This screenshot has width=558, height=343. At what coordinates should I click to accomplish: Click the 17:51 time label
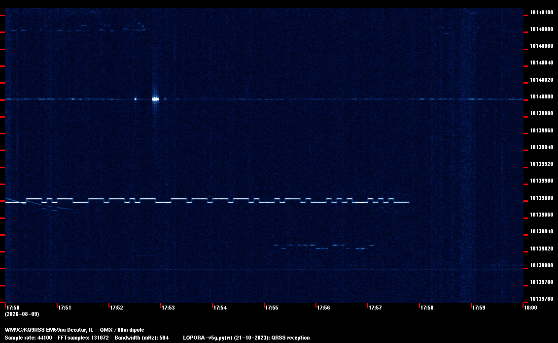65,308
